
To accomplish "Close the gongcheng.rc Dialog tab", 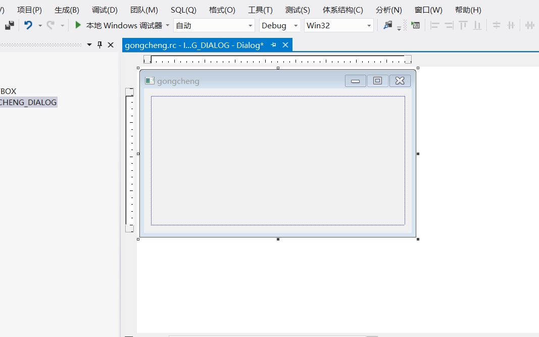I will [285, 44].
